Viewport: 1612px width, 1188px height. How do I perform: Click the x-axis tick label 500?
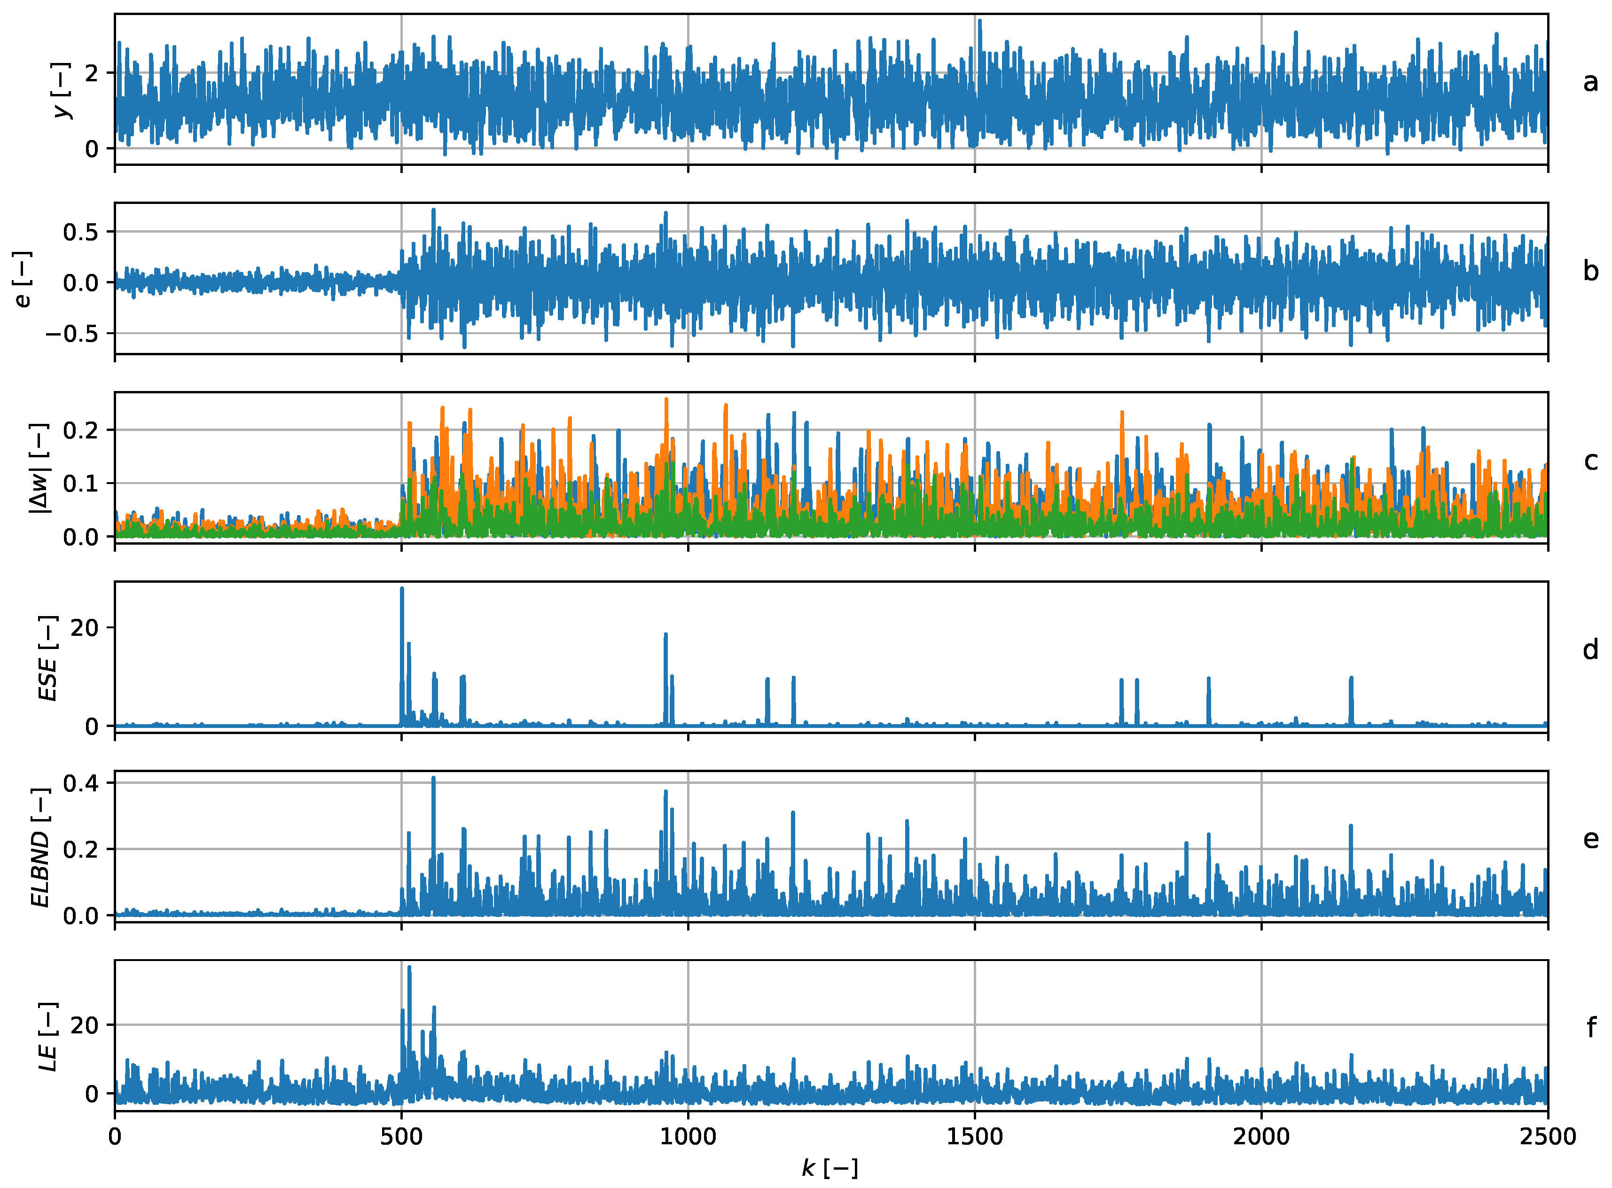(401, 1137)
